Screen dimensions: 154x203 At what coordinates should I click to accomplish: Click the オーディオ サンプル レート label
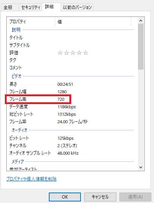[x=30, y=153]
